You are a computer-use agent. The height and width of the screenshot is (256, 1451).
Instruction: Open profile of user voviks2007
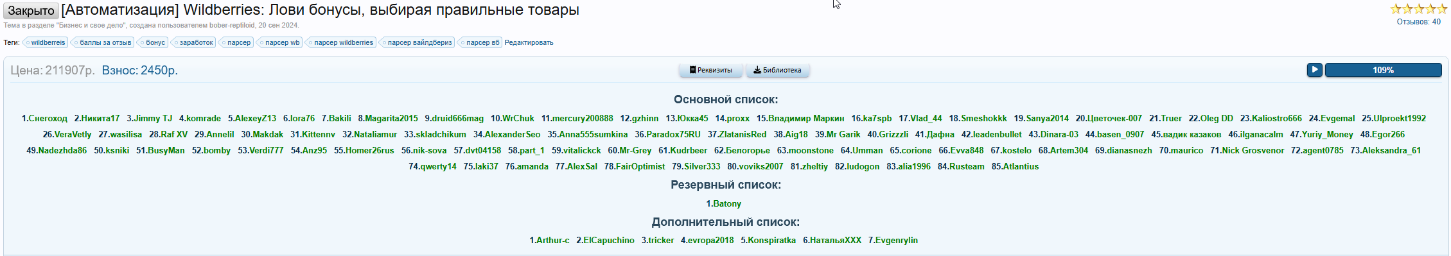[x=761, y=166]
